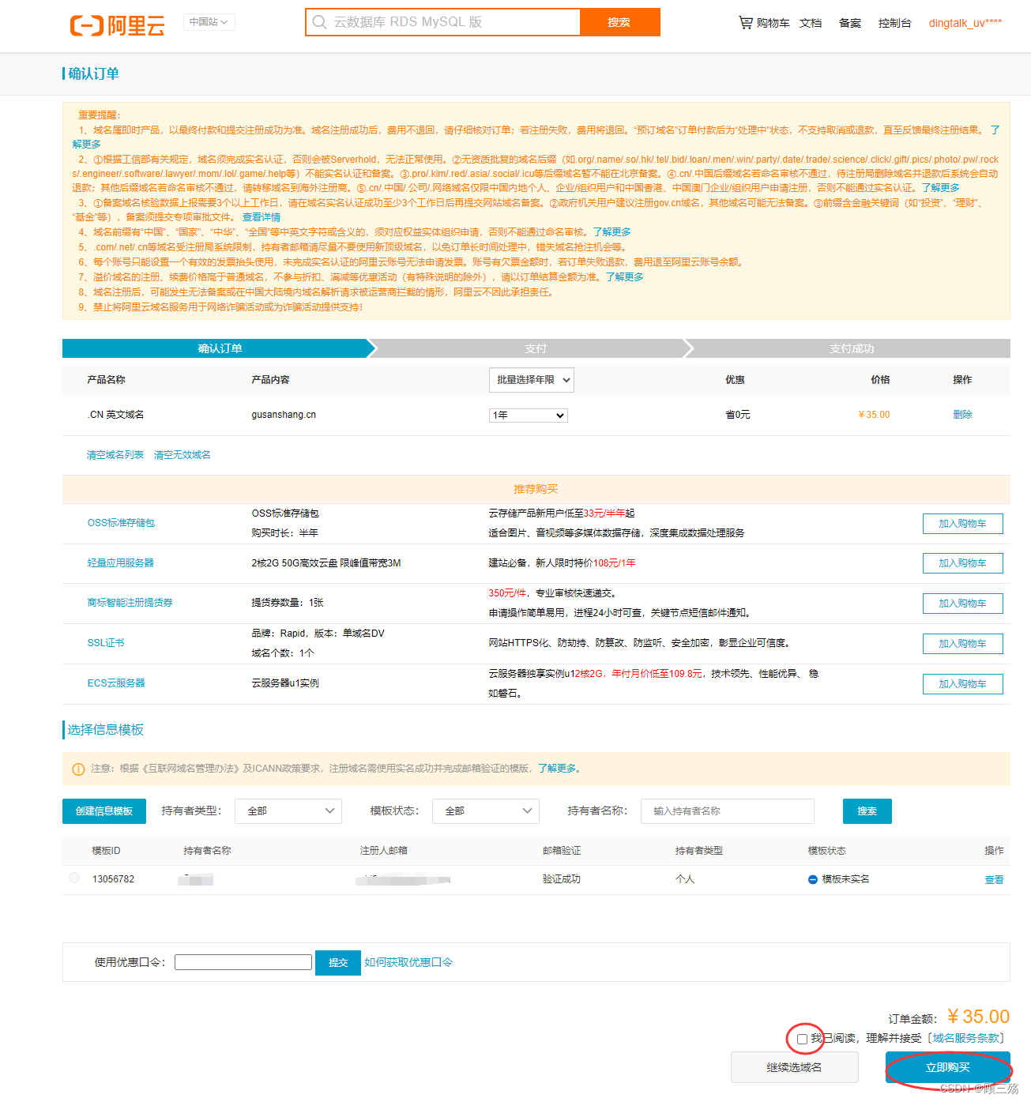Image resolution: width=1031 pixels, height=1102 pixels.
Task: Focus the 使用优惠口令 input field
Action: point(243,962)
